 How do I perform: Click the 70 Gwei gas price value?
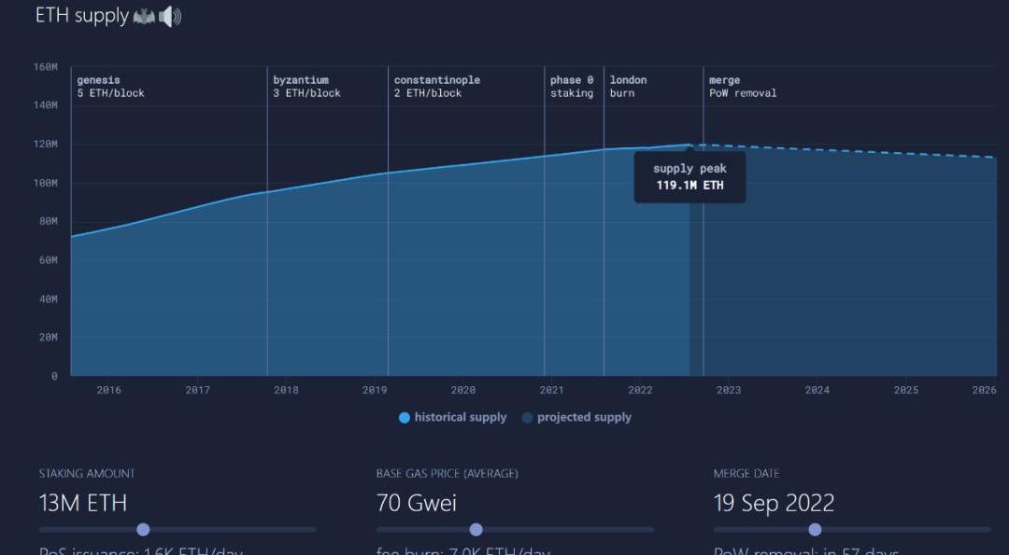click(417, 503)
